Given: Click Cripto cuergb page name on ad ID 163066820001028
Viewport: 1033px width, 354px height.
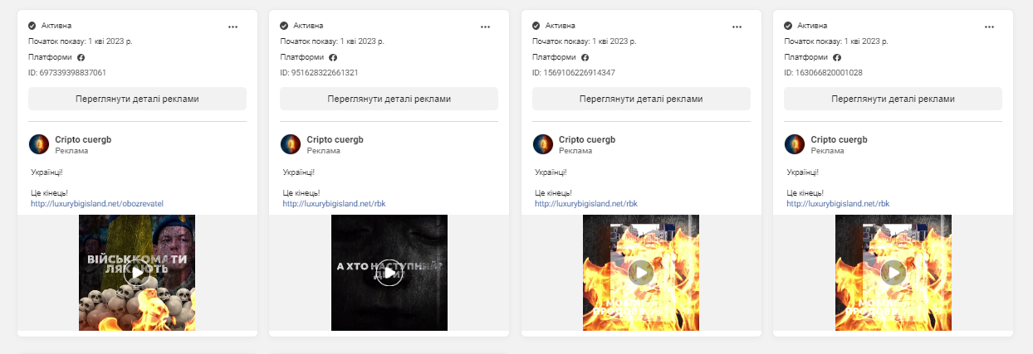Looking at the screenshot, I should click(839, 139).
